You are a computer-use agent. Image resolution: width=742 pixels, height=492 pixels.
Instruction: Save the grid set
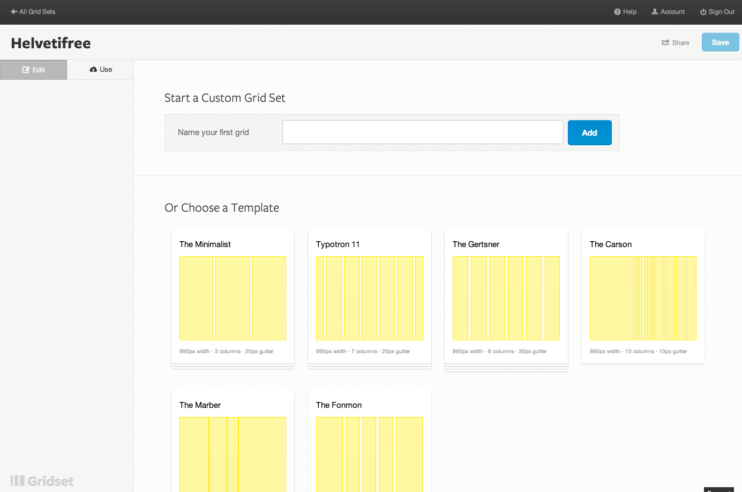tap(720, 42)
